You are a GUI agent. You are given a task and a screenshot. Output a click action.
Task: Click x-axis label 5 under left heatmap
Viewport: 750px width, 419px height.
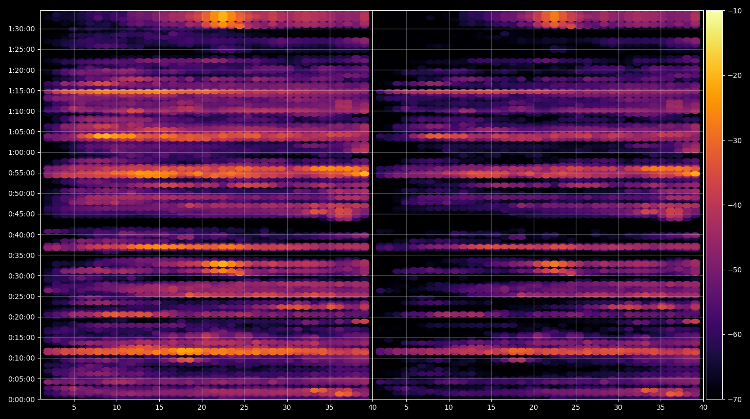(x=74, y=408)
